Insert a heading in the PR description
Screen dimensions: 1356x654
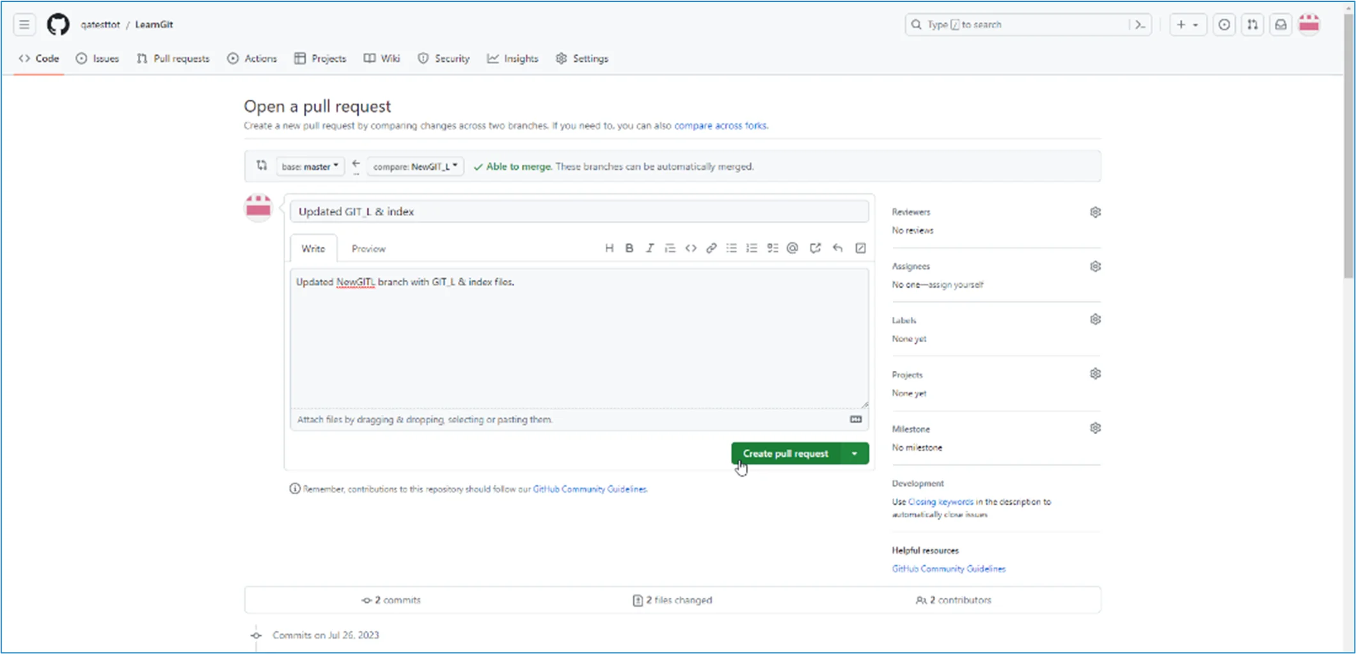(609, 248)
